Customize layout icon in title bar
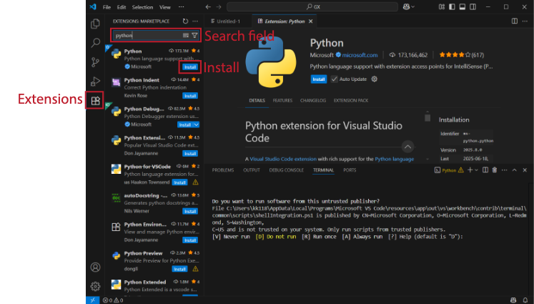 (442, 7)
